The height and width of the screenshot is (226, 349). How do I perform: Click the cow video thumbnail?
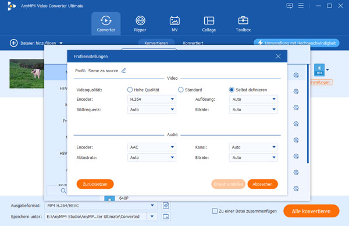point(27,74)
